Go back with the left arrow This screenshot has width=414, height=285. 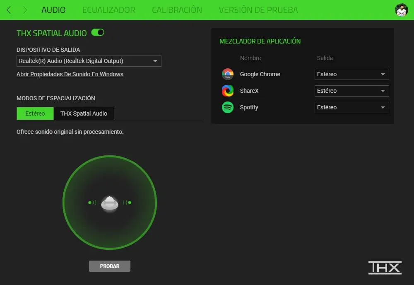pos(9,10)
